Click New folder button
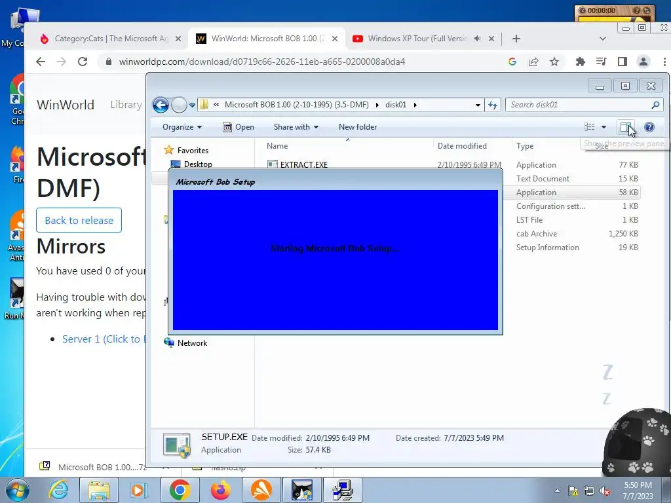Screen dimensions: 671x503 (358, 127)
